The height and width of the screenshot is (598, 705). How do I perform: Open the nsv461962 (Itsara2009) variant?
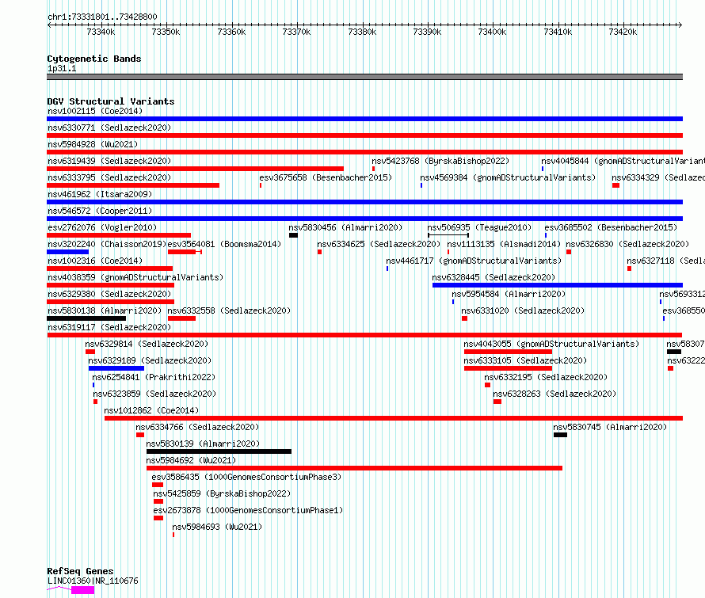pos(100,194)
